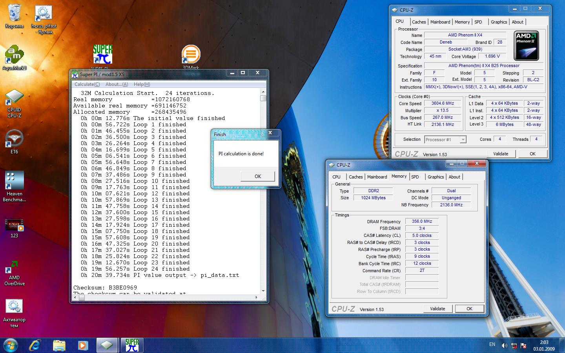Open SPD tab in lower CPU-Z window

415,177
